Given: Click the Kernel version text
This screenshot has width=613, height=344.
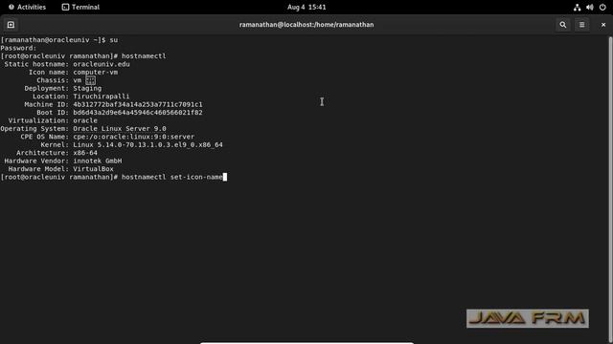Looking at the screenshot, I should point(148,144).
